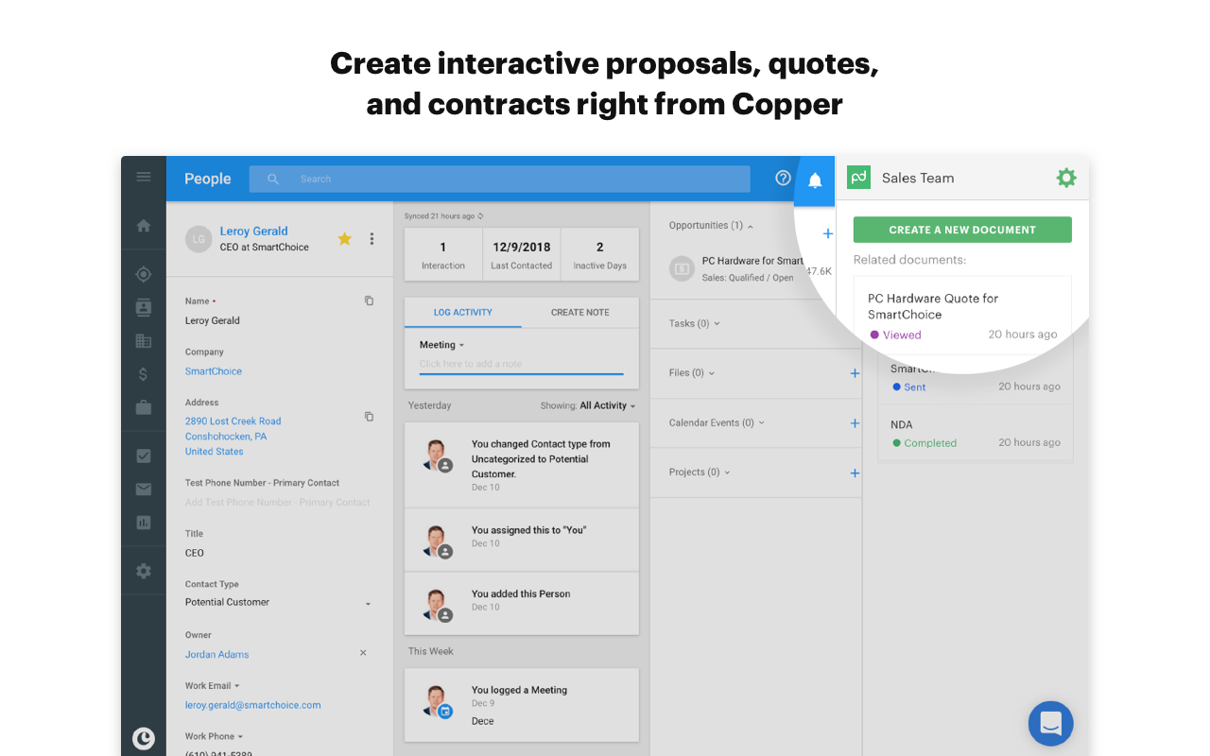Open the Tasks checkmark icon in sidebar
The image size is (1210, 756).
coord(144,455)
